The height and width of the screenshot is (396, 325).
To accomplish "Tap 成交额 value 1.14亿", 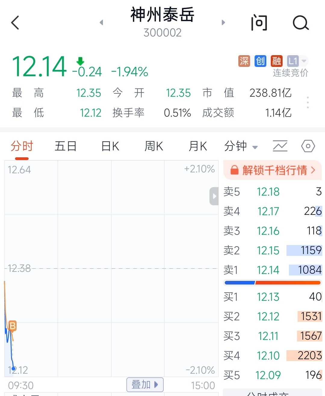I will (x=278, y=113).
